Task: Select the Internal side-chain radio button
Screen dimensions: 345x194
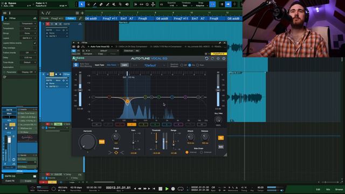Action: (187, 152)
